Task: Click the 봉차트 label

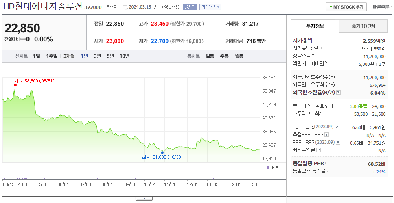Action: pos(193,56)
